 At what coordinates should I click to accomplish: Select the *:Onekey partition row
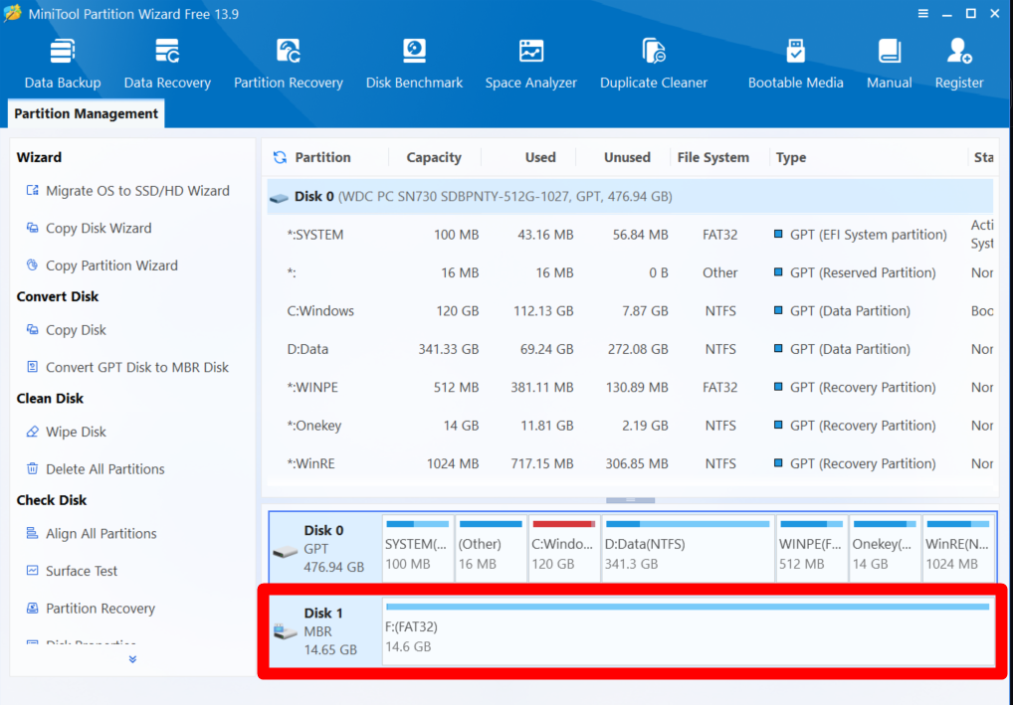tap(630, 425)
